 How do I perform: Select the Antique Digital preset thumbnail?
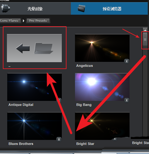point(35,87)
